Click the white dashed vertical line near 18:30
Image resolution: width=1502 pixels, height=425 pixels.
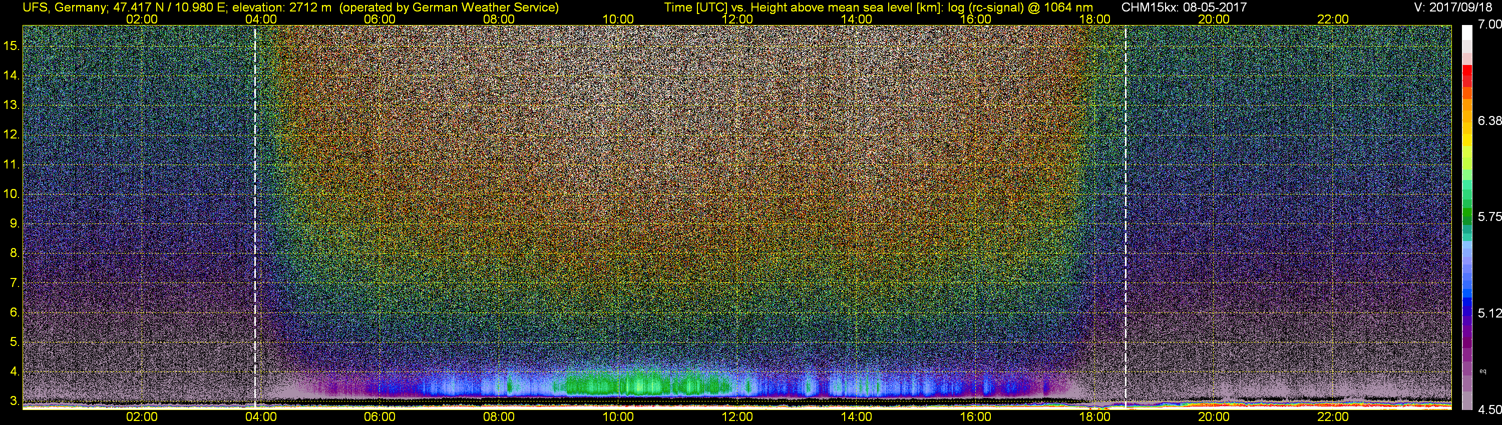(1125, 217)
